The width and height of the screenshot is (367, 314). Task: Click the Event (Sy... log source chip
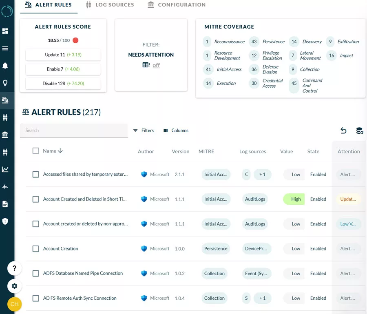(x=256, y=273)
